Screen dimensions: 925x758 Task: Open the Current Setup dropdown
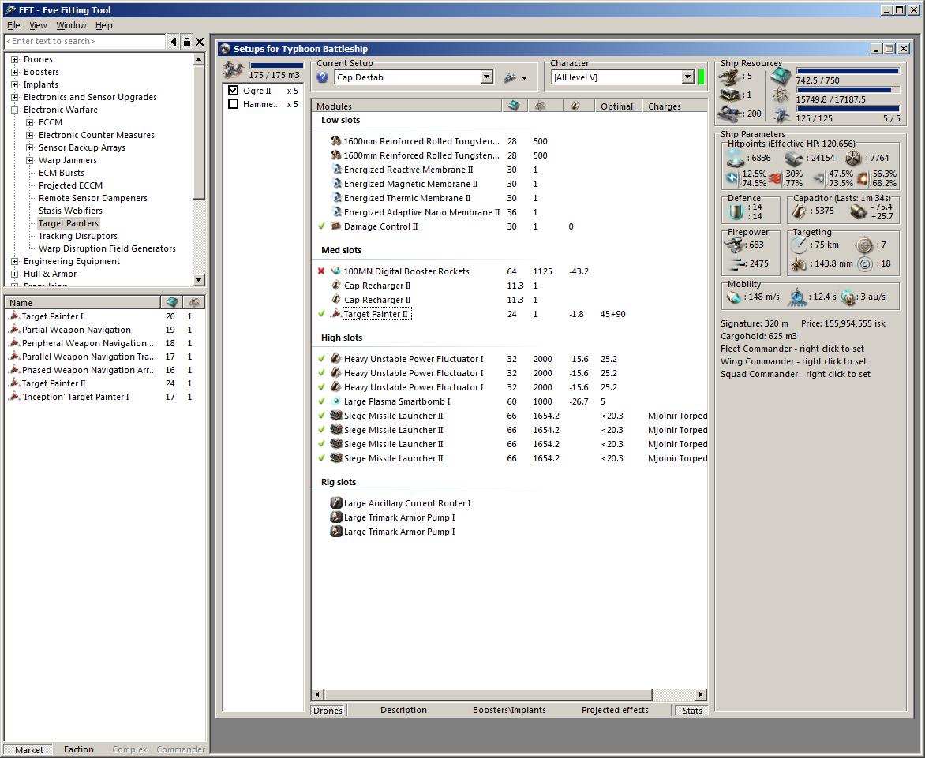(x=486, y=77)
